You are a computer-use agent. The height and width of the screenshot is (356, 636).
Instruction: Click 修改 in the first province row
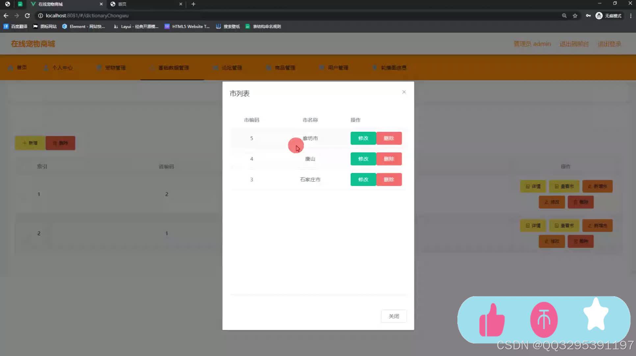tap(552, 202)
